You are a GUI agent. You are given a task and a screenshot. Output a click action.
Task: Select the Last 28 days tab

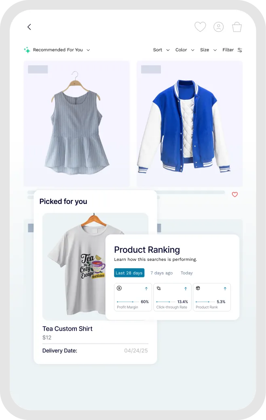[129, 273]
